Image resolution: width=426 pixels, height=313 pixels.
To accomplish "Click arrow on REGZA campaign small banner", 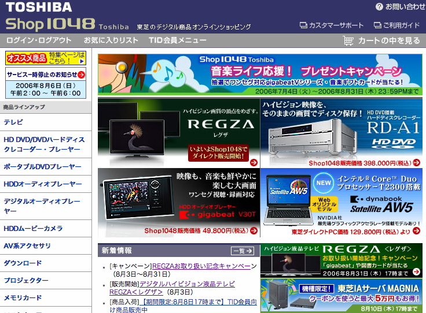I will tap(416, 272).
